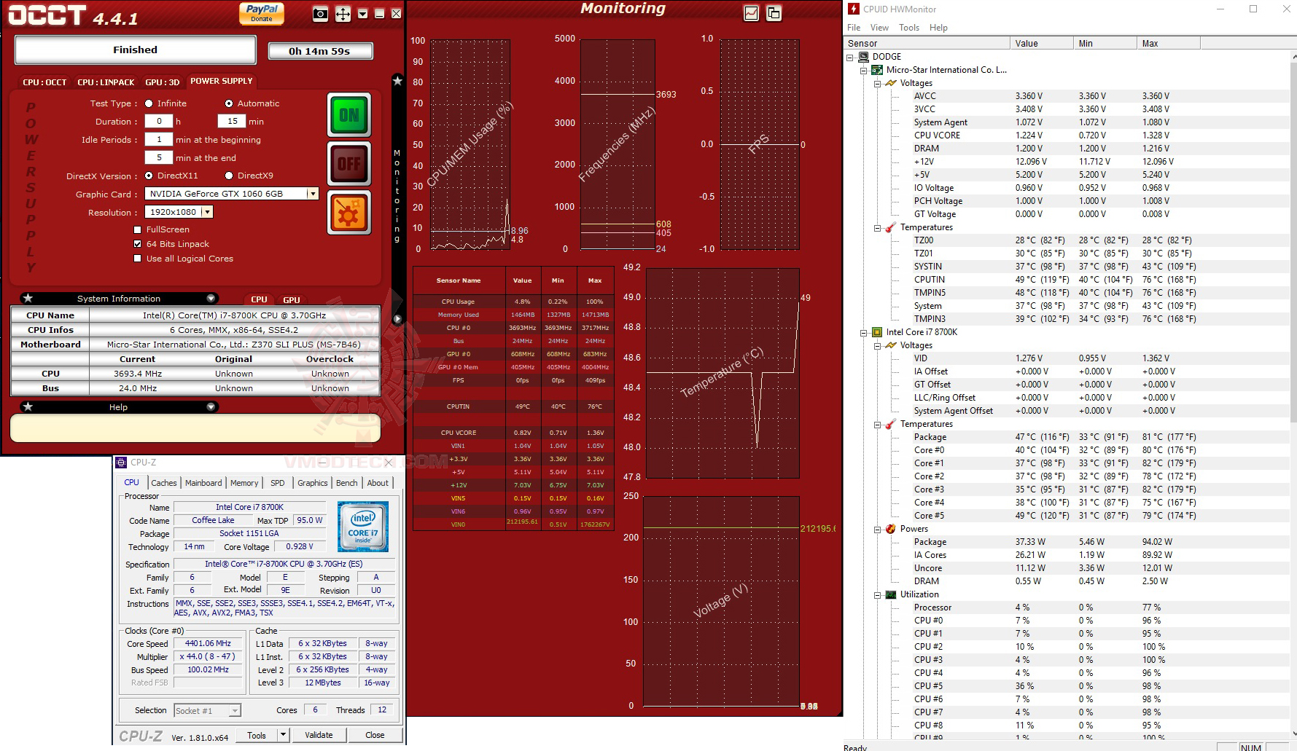Collapse the Micro-Star International tree node

[864, 70]
